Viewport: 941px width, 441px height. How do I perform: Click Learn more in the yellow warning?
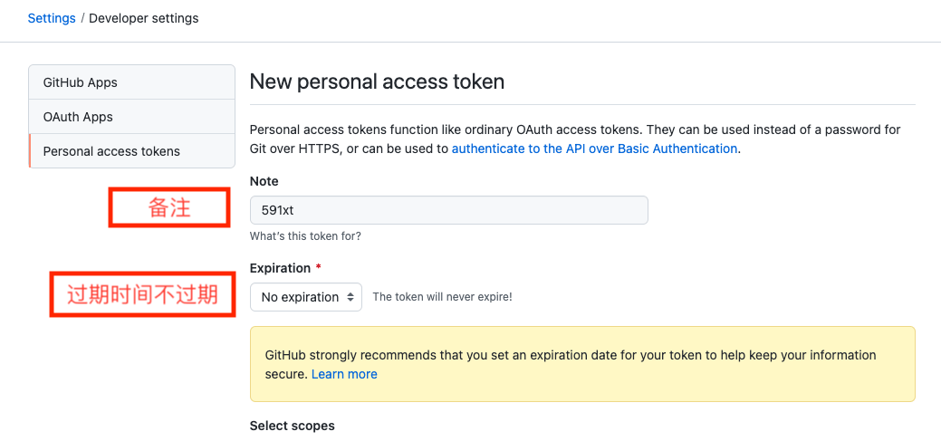point(344,374)
